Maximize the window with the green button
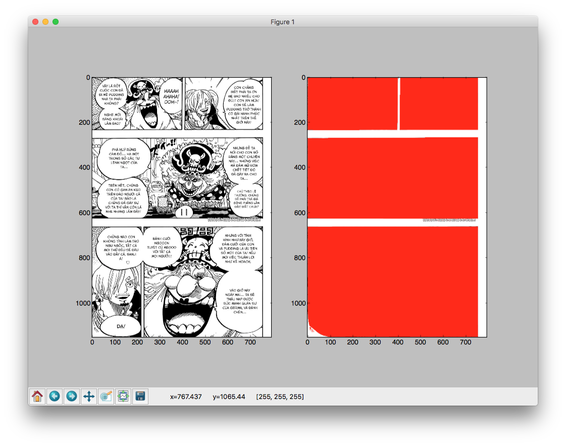566x446 pixels. (x=56, y=22)
